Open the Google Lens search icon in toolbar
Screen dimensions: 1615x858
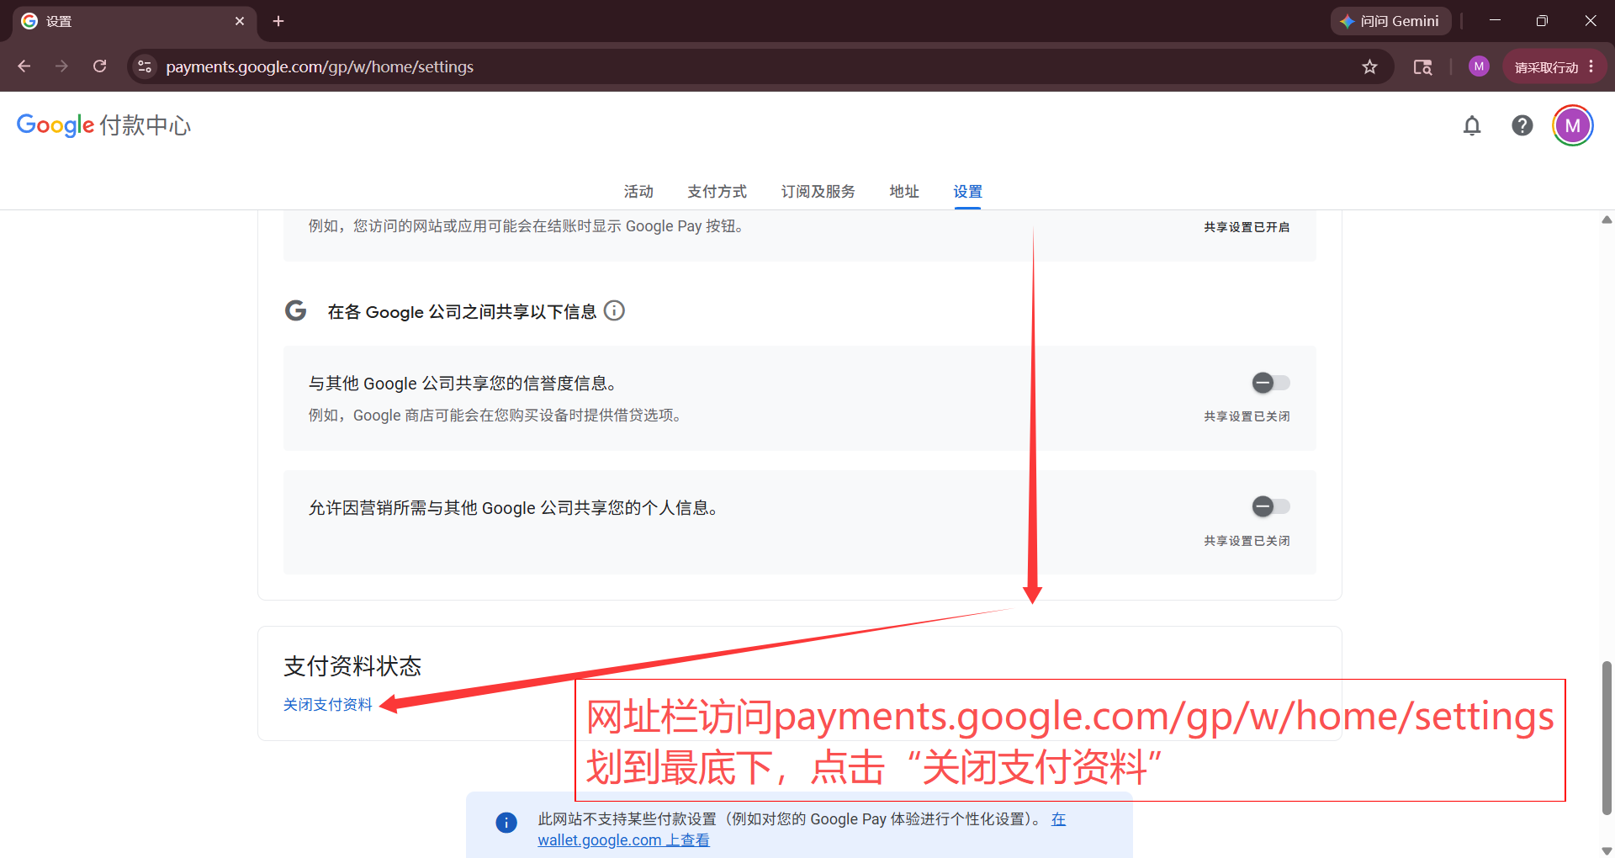coord(1422,66)
